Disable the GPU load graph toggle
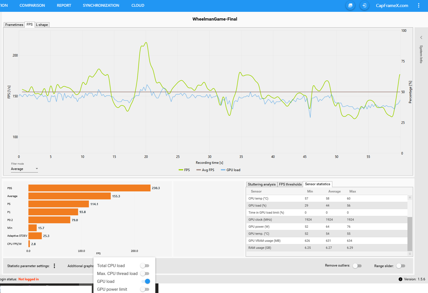The image size is (428, 293). pyautogui.click(x=145, y=281)
